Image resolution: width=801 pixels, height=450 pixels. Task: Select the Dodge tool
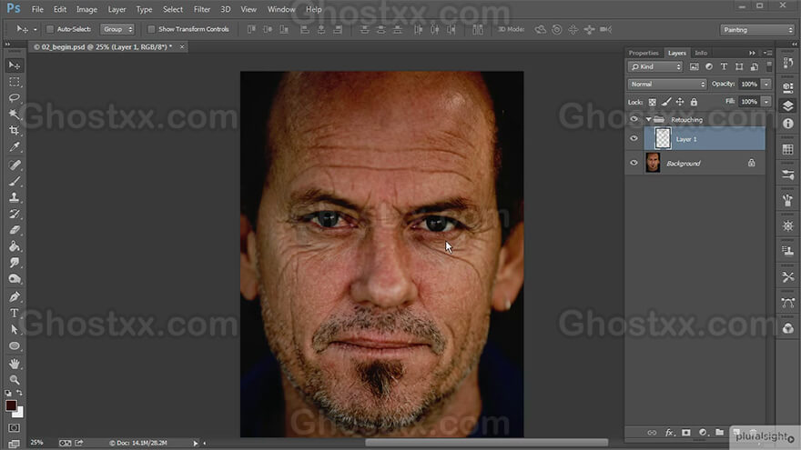[15, 279]
